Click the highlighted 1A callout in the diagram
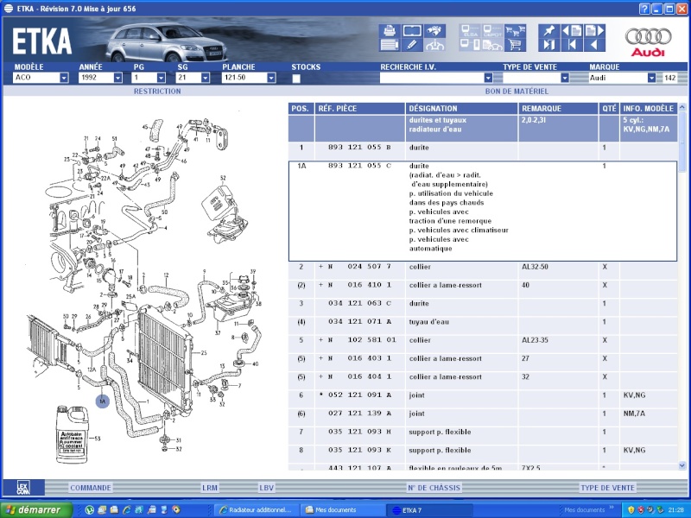This screenshot has width=691, height=518. 103,401
